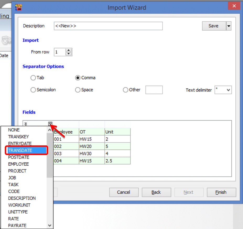Open the Save button's dropdown arrow
This screenshot has height=229, width=243.
point(229,26)
